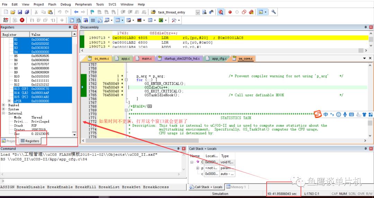This screenshot has width=374, height=198.
Task: Toggle the Call Stack Window button
Action: click(x=100, y=20)
